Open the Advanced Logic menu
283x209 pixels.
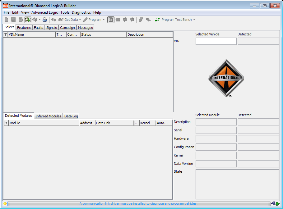(44, 12)
